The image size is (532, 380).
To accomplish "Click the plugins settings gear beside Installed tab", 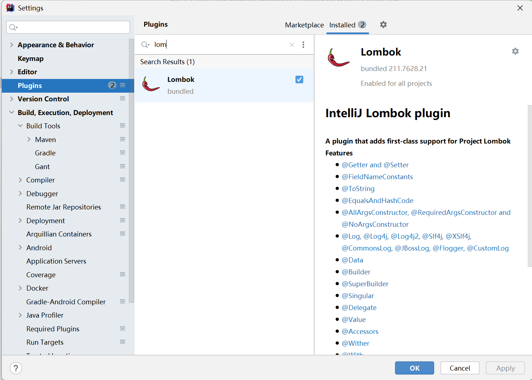I will click(x=383, y=25).
